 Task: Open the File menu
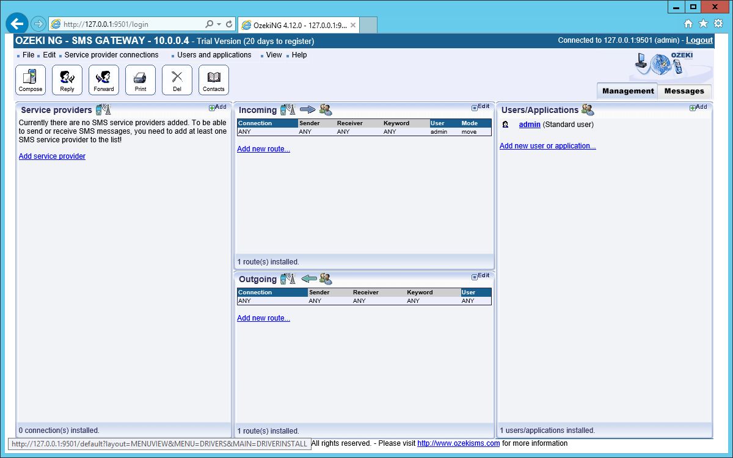pyautogui.click(x=28, y=55)
